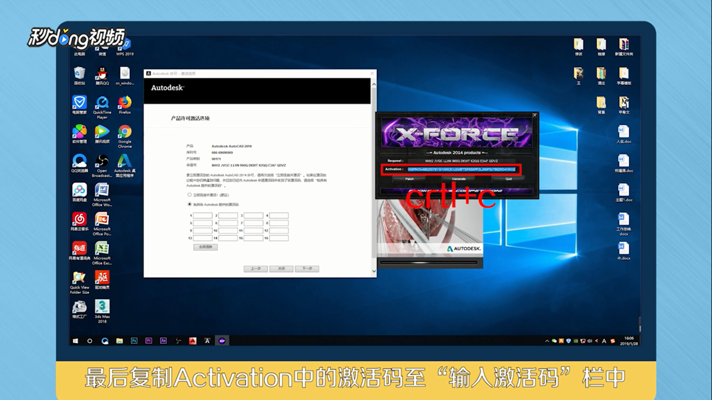The height and width of the screenshot is (400, 712).
Task: Open the Quick View Folder Size icon
Action: pyautogui.click(x=79, y=282)
